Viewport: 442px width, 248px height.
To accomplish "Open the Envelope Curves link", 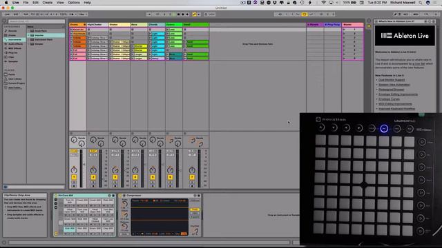I will (389, 99).
